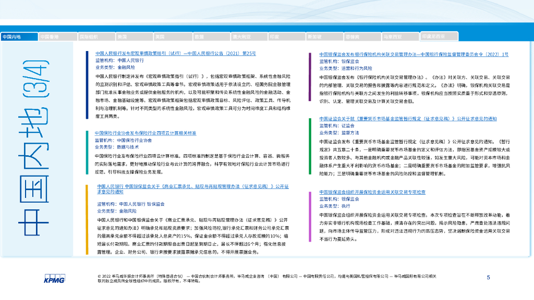The width and height of the screenshot is (534, 300).
Task: Open link 重要货币市场基金监管暂行规定 consultation notice
Action: pos(408,119)
